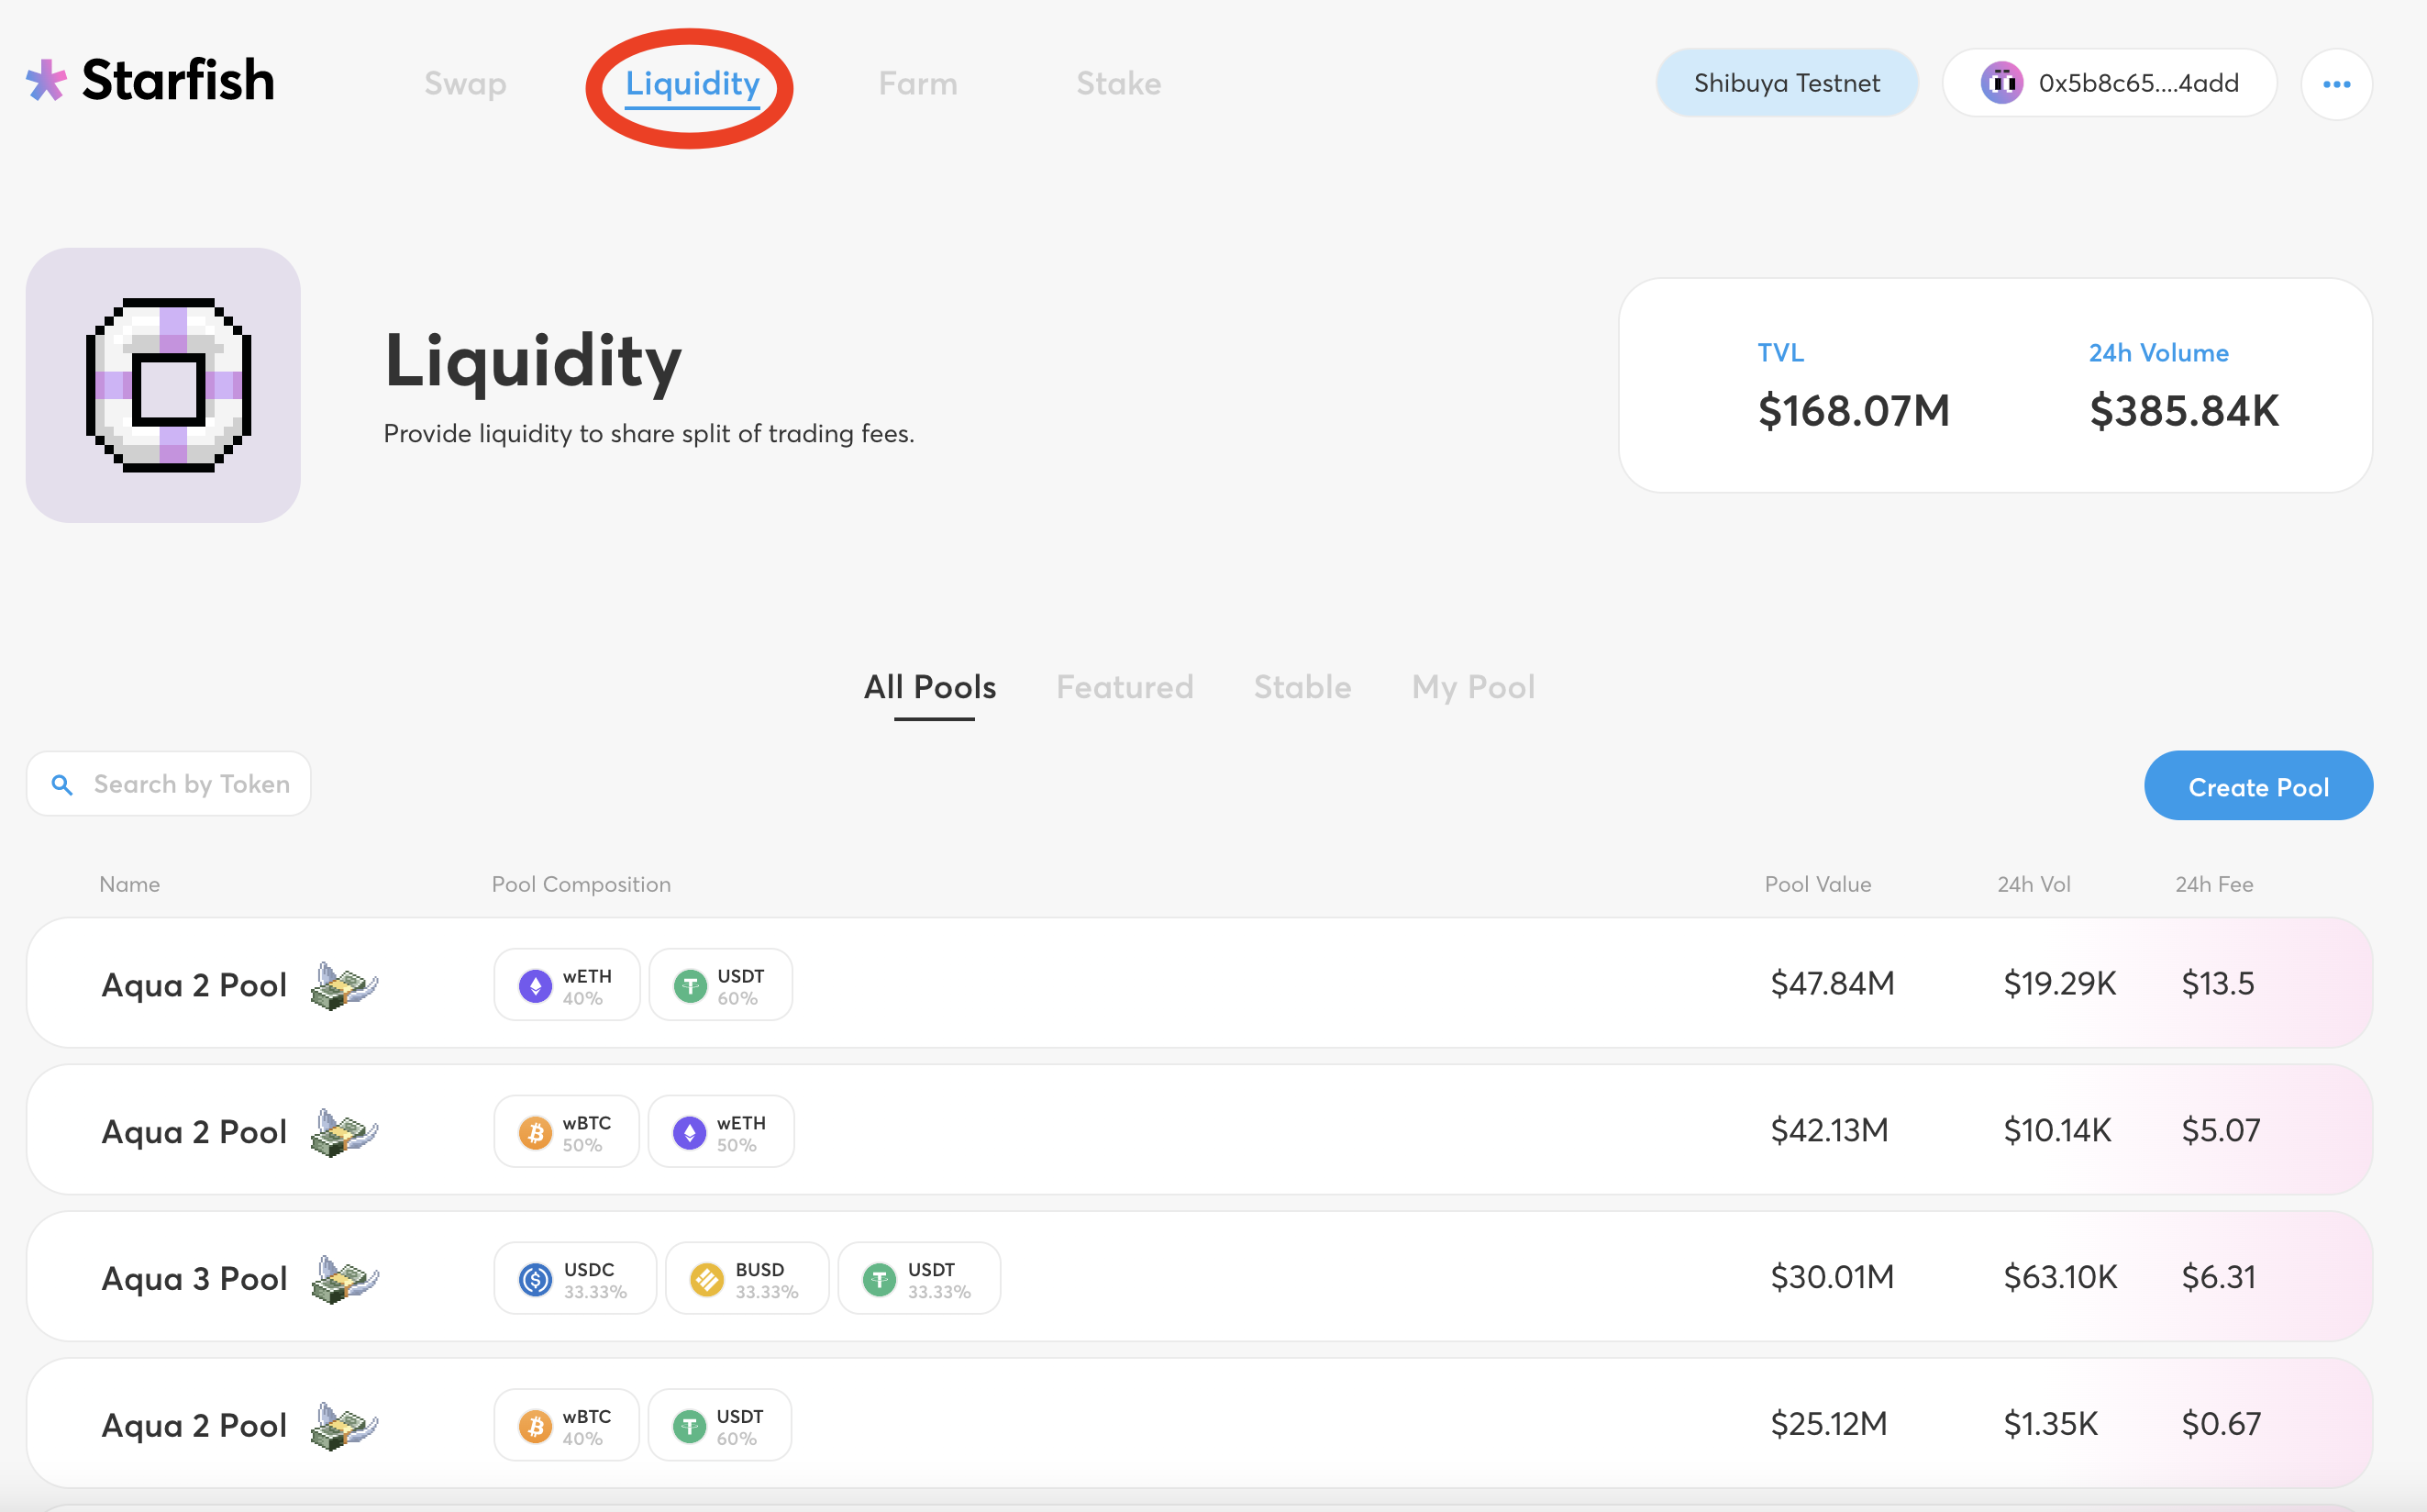Click wBTC 50% token chip

coord(566,1132)
